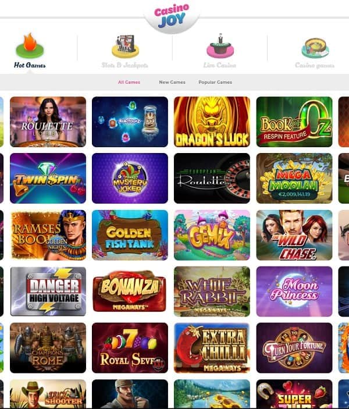Open the Mystery Joker game

(130, 179)
